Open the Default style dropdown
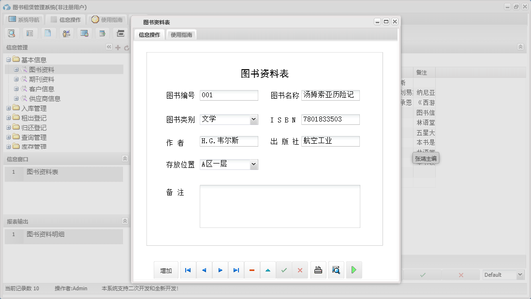This screenshot has height=299, width=531. coord(521,274)
